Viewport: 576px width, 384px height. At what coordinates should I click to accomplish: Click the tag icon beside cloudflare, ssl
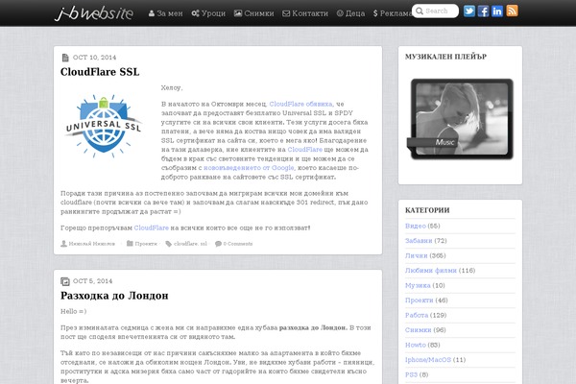(169, 244)
